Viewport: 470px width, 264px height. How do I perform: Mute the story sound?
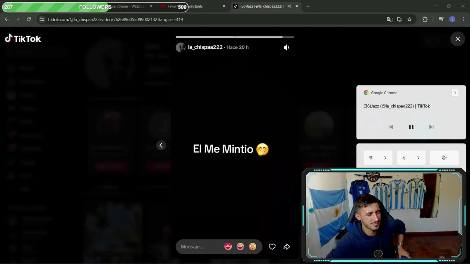point(286,47)
